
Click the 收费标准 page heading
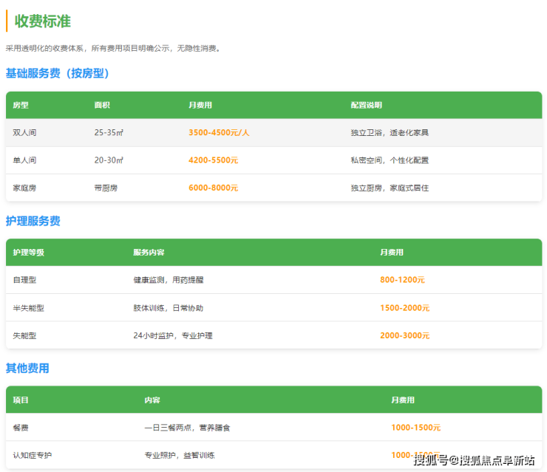click(43, 21)
